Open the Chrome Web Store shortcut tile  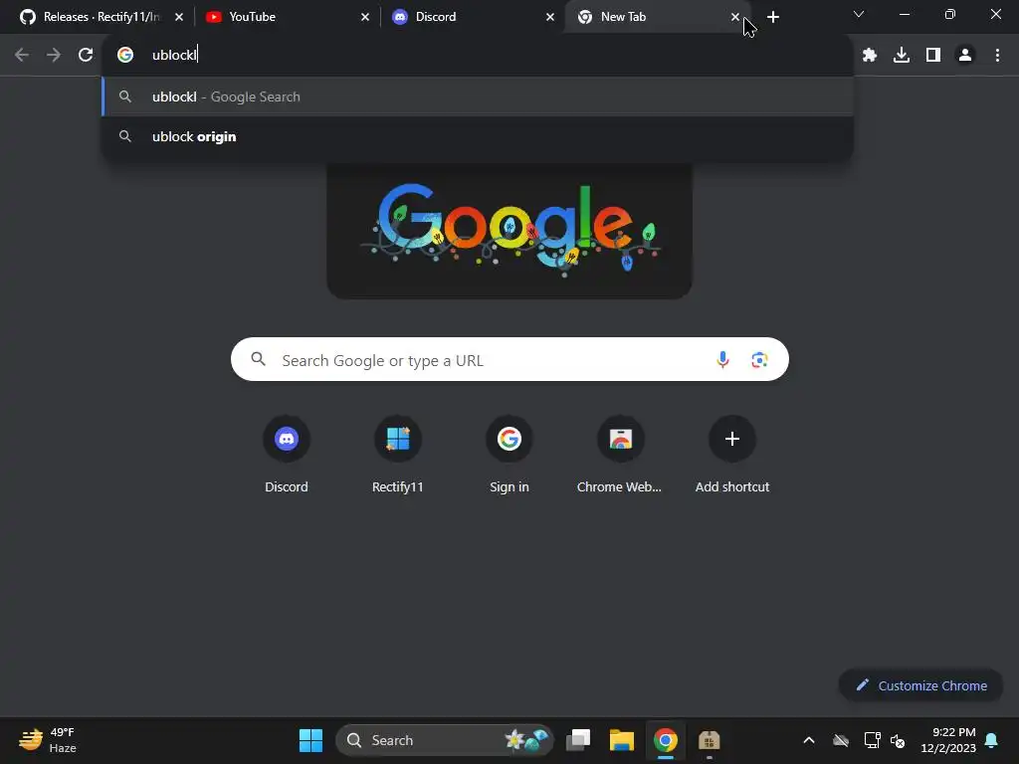pos(621,455)
